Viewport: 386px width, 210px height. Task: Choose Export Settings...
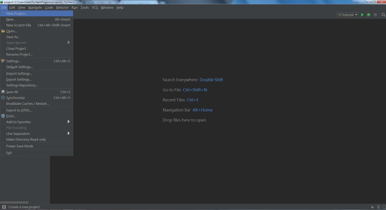[x=37, y=80]
